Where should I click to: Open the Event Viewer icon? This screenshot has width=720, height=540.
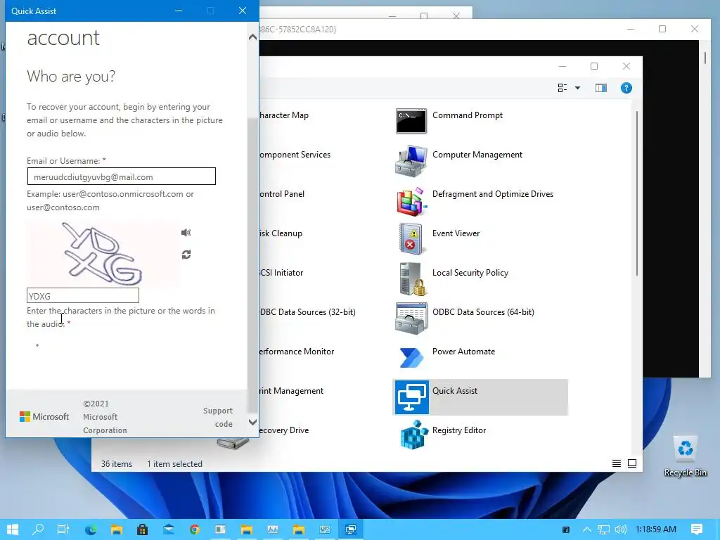click(411, 239)
